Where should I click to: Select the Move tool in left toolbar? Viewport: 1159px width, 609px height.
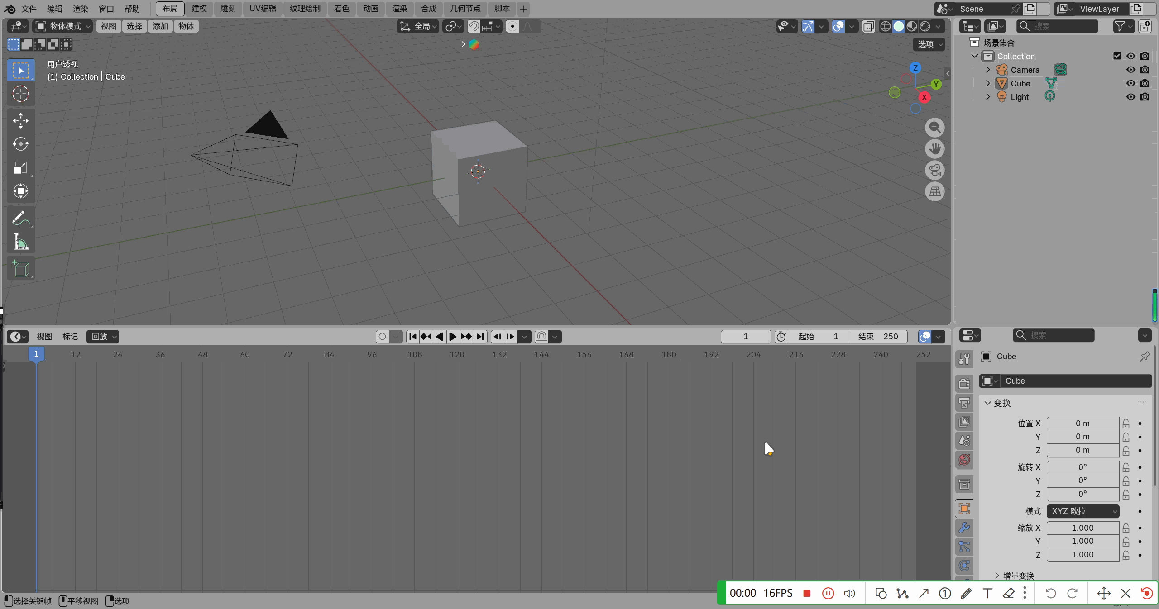(x=20, y=121)
